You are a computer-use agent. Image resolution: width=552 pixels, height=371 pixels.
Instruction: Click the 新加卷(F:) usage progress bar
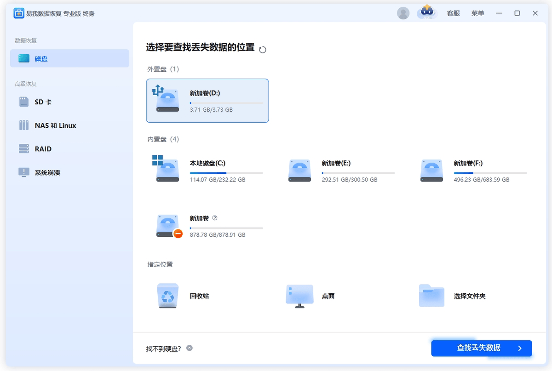pos(490,173)
